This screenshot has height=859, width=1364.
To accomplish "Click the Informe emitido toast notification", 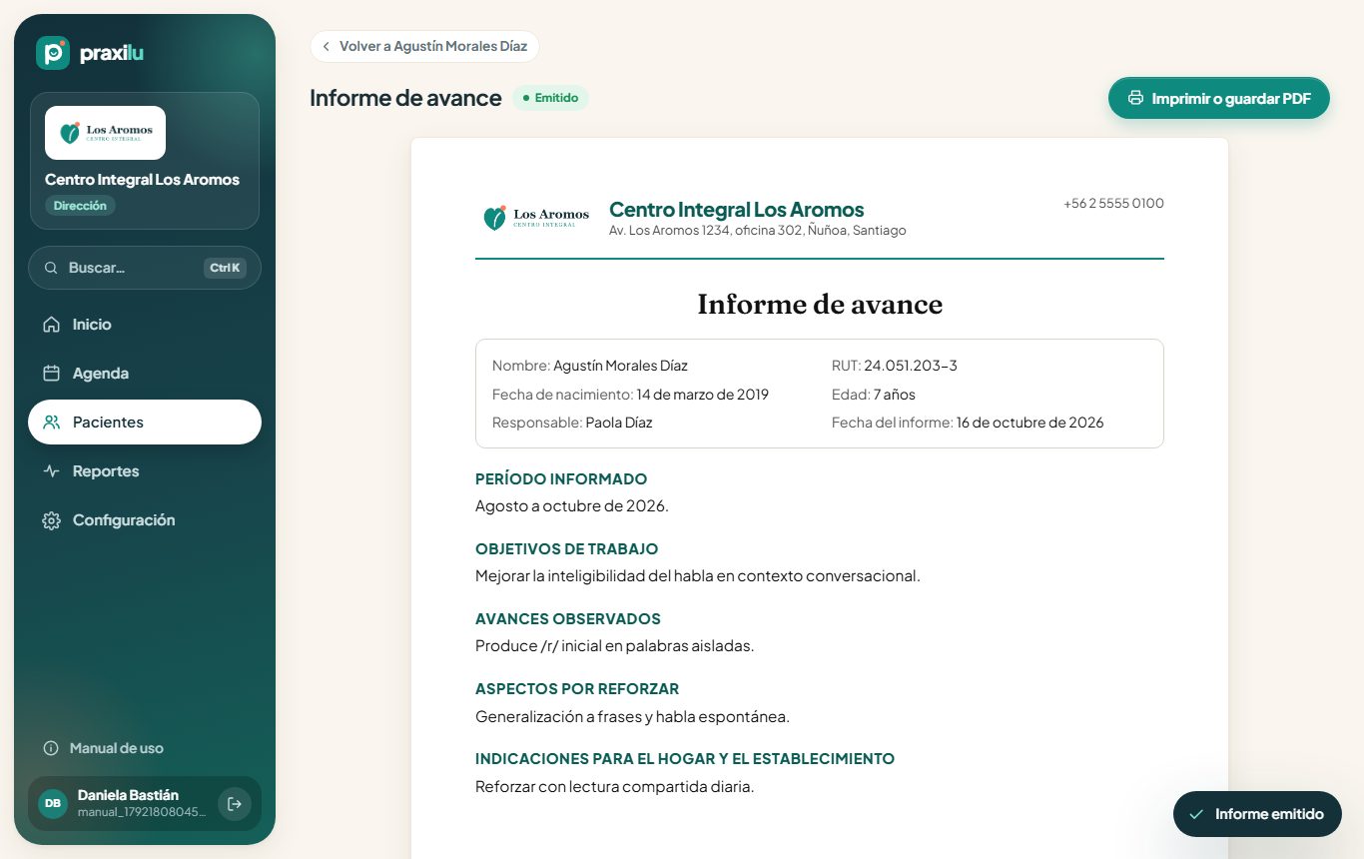I will click(x=1257, y=814).
